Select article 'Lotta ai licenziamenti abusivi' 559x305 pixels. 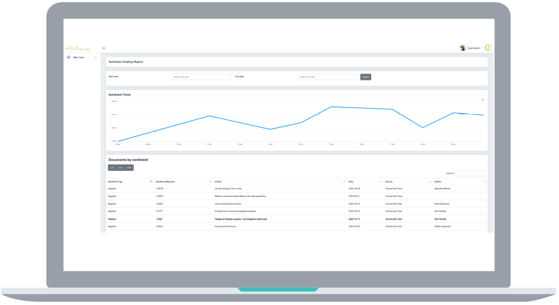pyautogui.click(x=228, y=204)
